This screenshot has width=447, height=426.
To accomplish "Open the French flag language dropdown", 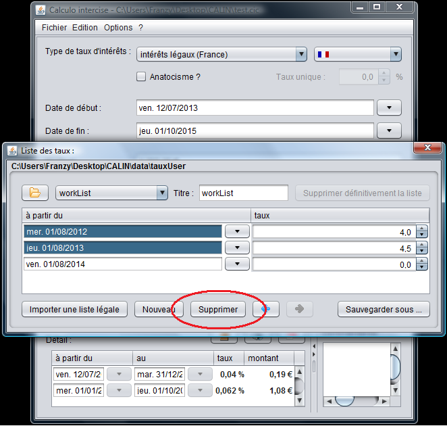I will pos(396,54).
